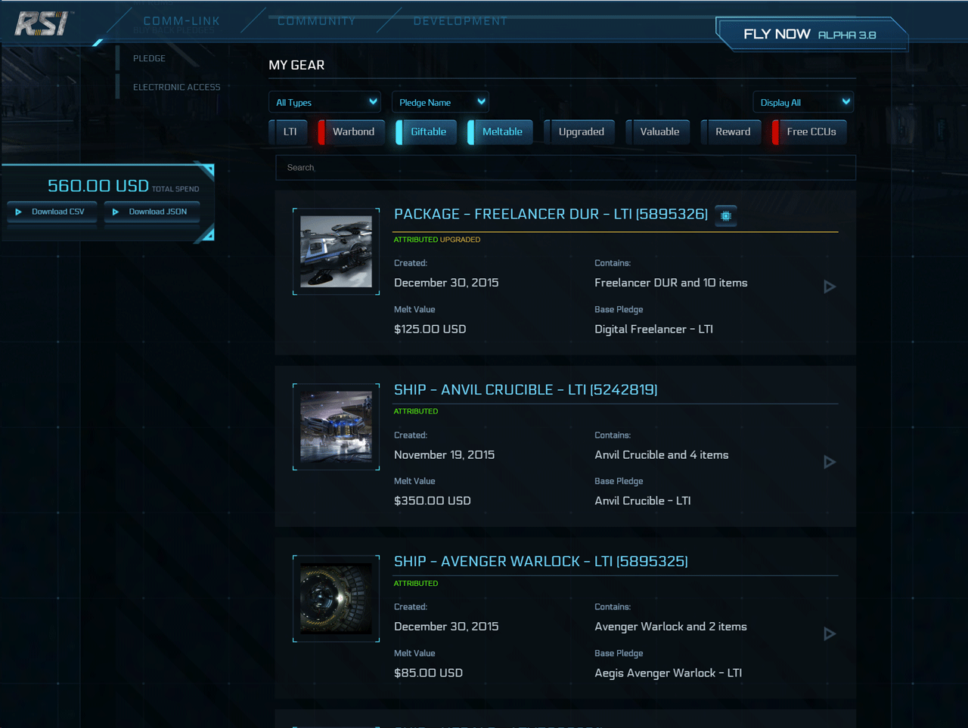Open Package Freelancer DUR LTI title
Image resolution: width=968 pixels, height=728 pixels.
[x=551, y=215]
